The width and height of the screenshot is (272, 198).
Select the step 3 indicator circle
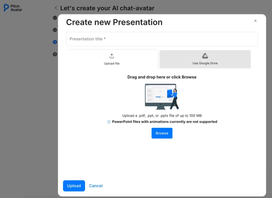coord(55,42)
